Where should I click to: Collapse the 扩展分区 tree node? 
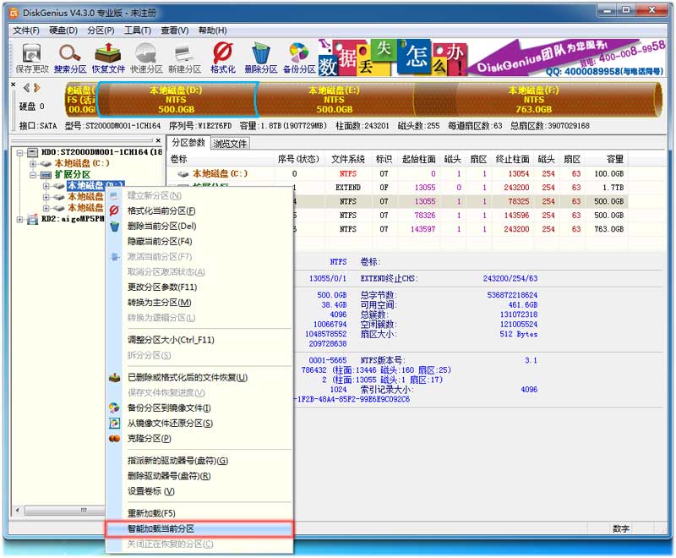(33, 174)
